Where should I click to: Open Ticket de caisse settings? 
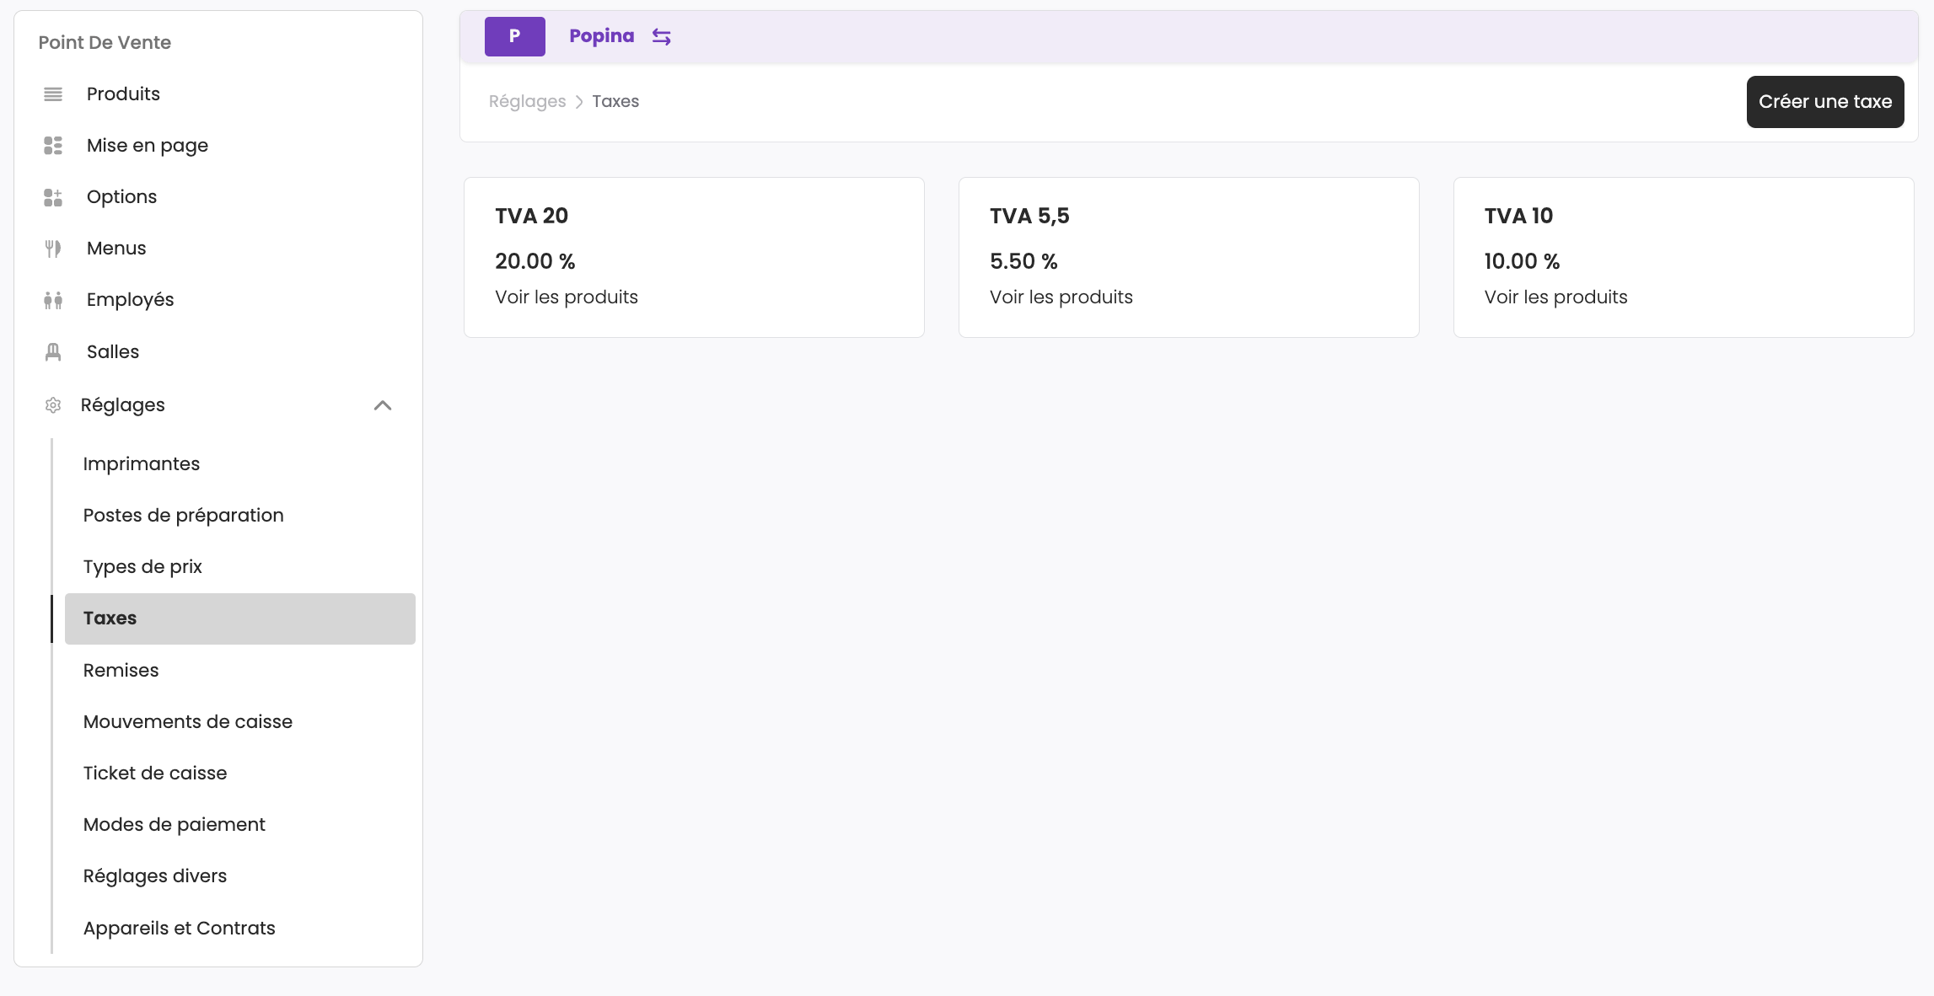[x=155, y=774]
